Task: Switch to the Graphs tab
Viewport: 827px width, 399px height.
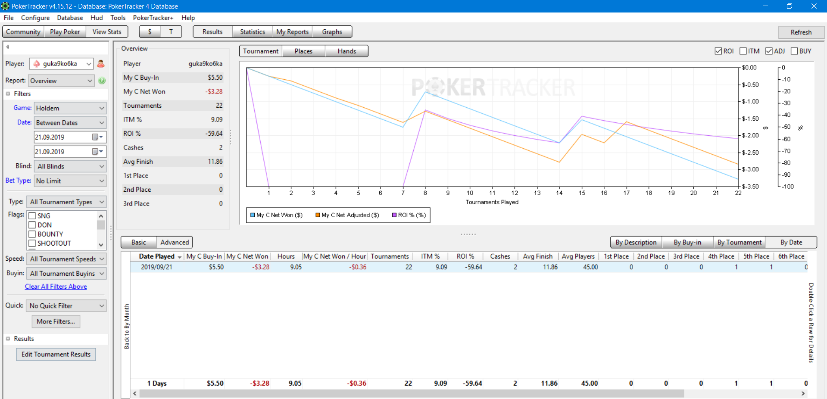Action: 332,32
